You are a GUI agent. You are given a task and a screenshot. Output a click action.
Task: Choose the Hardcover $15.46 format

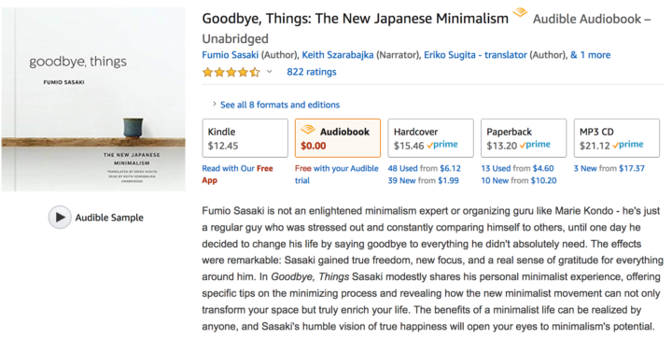(430, 138)
